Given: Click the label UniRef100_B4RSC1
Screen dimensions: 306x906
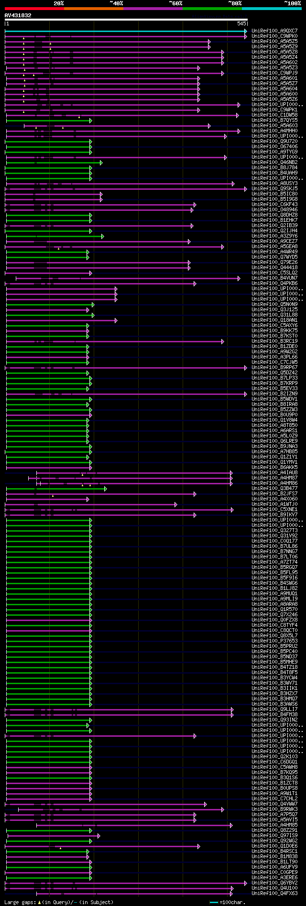Looking at the screenshot, I should click(274, 851).
